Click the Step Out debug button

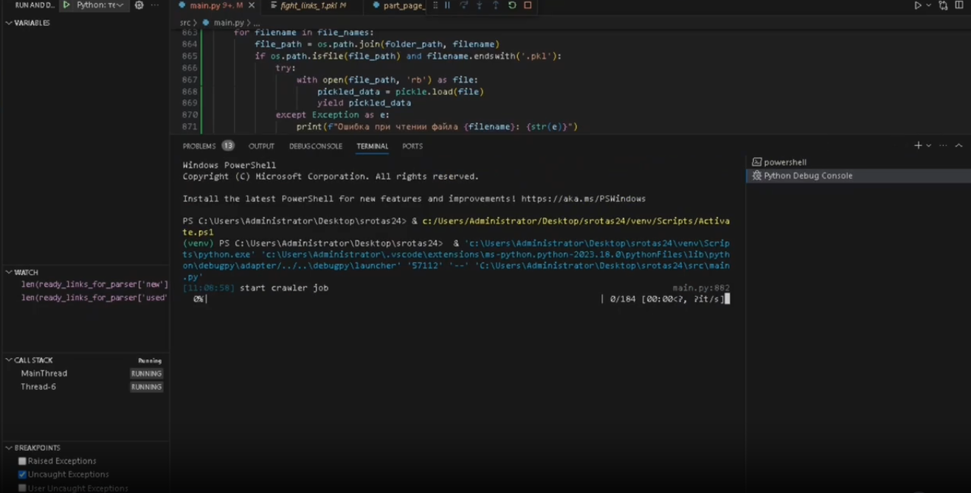coord(496,5)
